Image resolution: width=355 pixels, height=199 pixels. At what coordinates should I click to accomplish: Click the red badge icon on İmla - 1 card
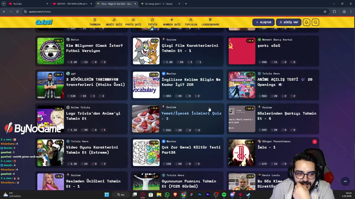click(315, 142)
